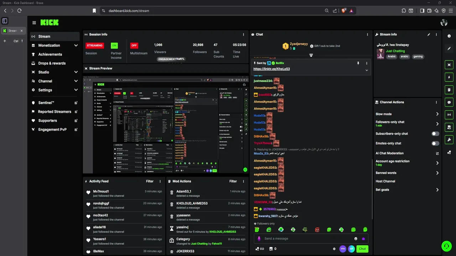This screenshot has height=256, width=456.
Task: Expand the Settings sidebar section
Action: [x=76, y=90]
